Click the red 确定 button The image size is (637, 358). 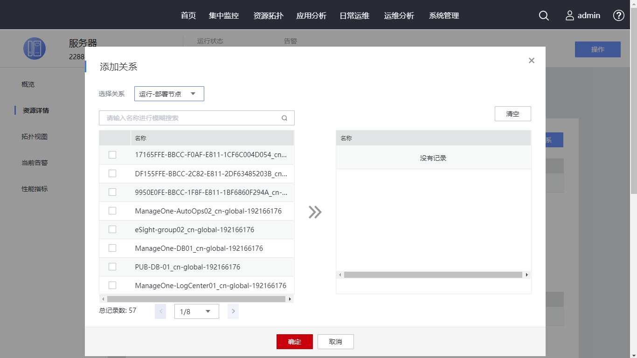click(294, 342)
